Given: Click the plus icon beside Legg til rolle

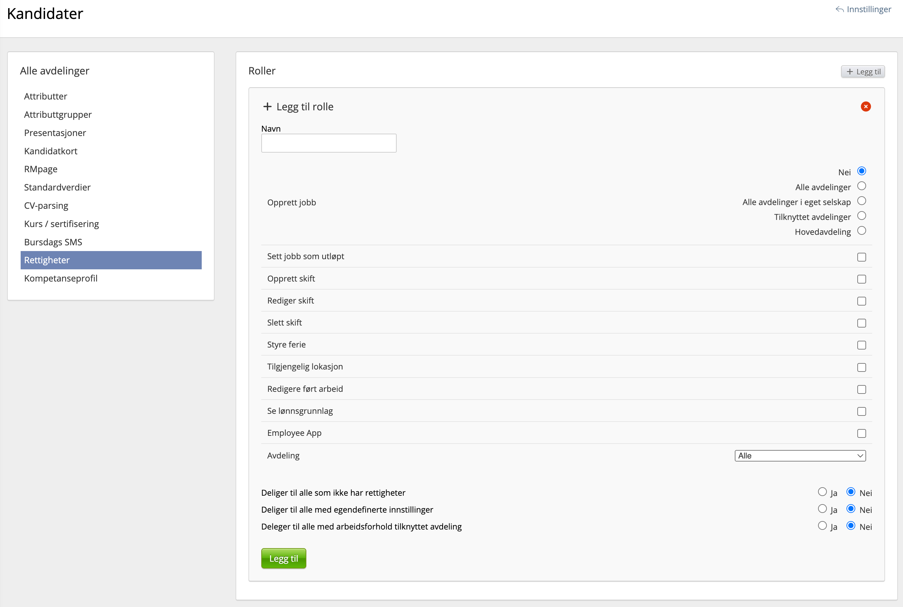Looking at the screenshot, I should click(x=267, y=107).
